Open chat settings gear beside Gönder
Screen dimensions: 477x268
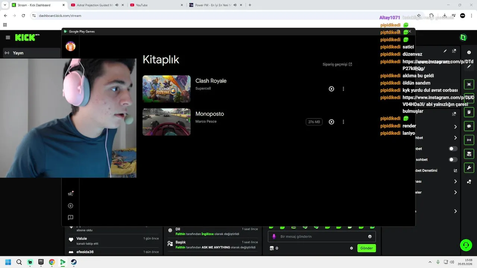click(x=351, y=248)
